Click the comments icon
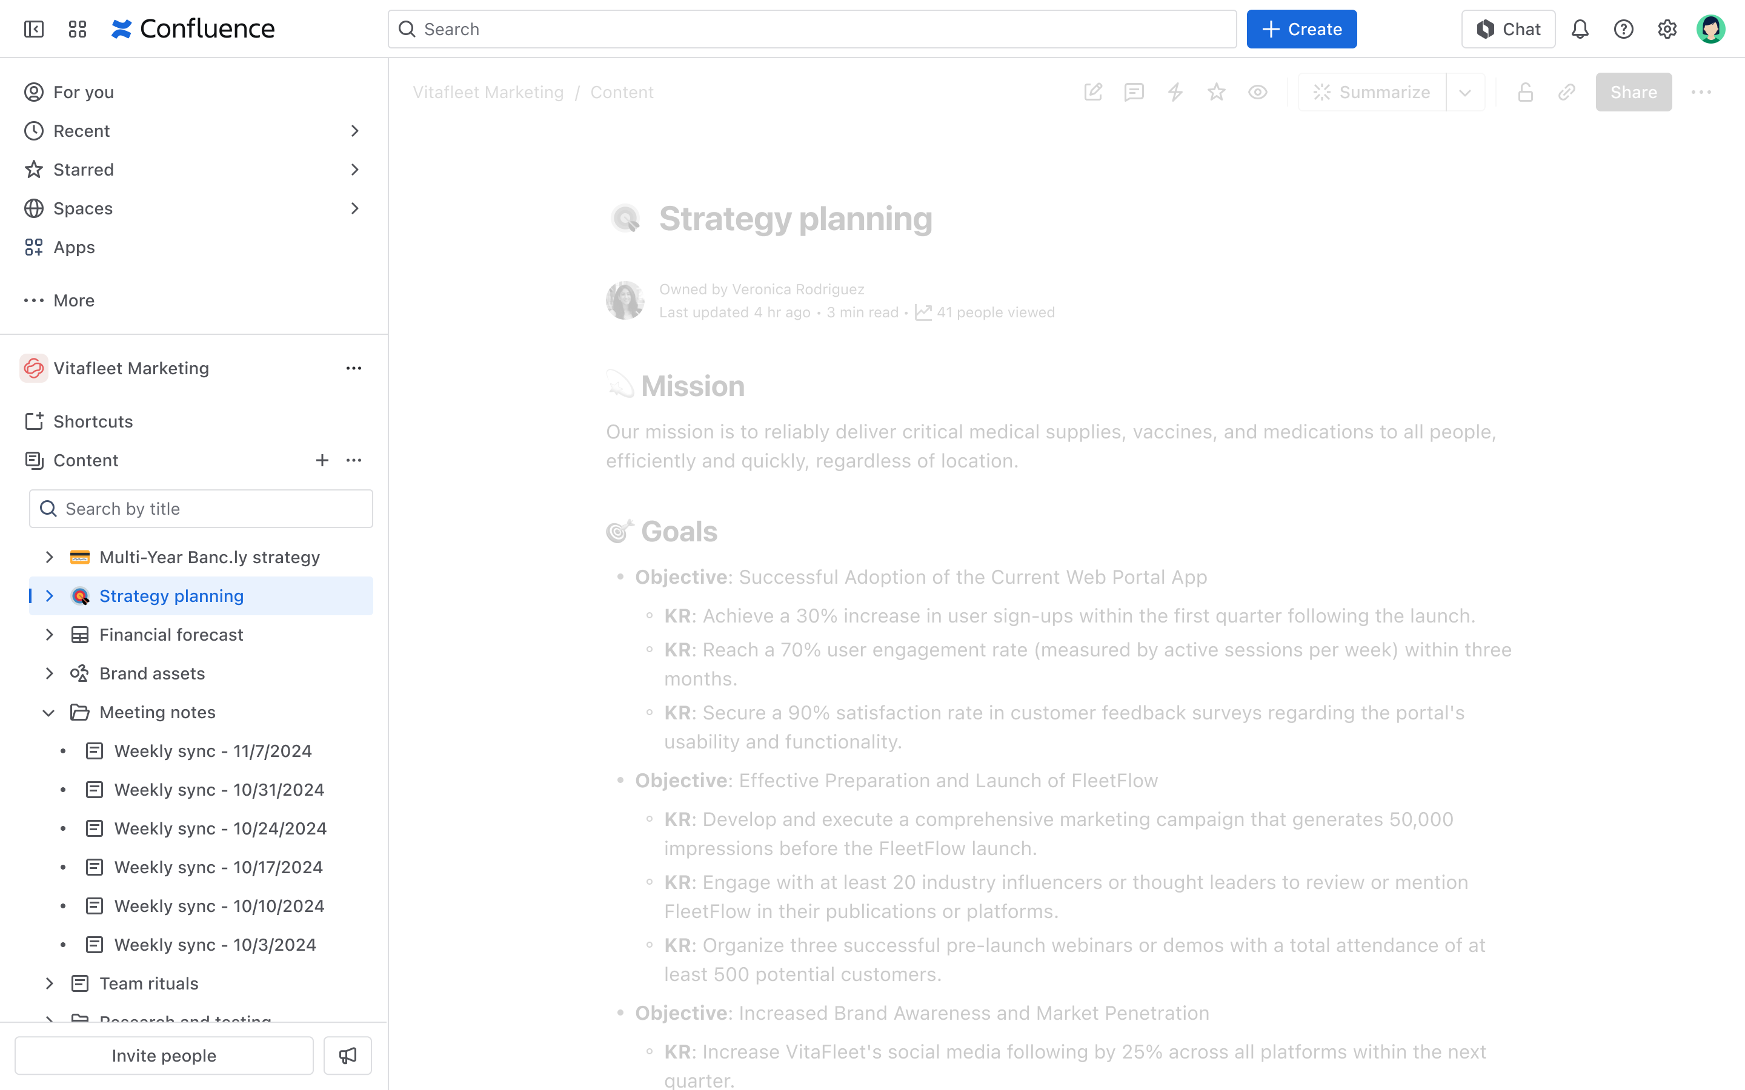The height and width of the screenshot is (1090, 1745). (1133, 91)
